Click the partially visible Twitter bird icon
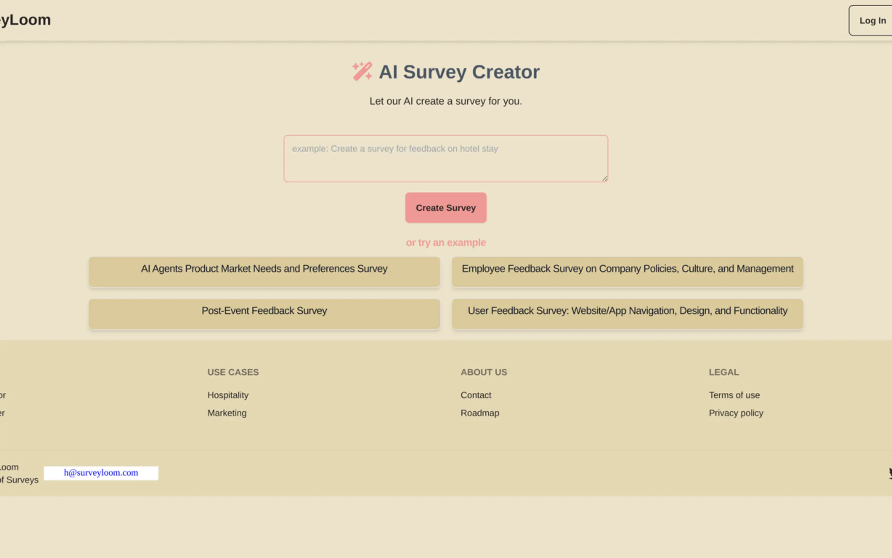 [x=890, y=473]
